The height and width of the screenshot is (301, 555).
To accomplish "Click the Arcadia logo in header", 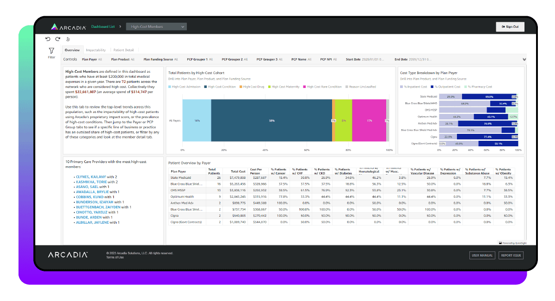I will [x=68, y=27].
